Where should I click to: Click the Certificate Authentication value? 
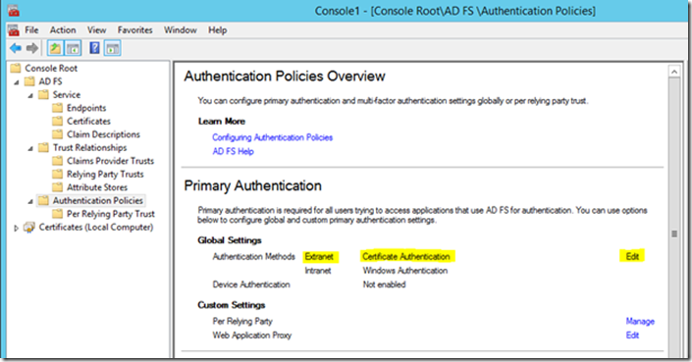pos(406,257)
